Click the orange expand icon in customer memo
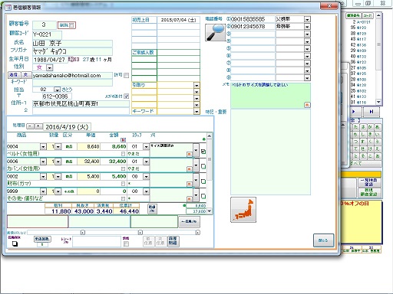393x294 pixels. coord(307,105)
